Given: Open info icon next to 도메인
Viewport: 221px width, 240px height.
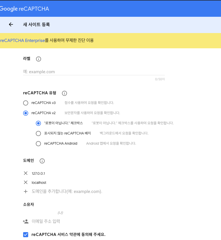Looking at the screenshot, I should 42,161.
